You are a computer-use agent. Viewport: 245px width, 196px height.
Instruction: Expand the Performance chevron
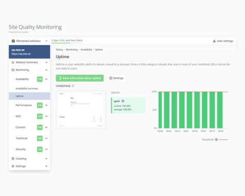[x=46, y=105]
